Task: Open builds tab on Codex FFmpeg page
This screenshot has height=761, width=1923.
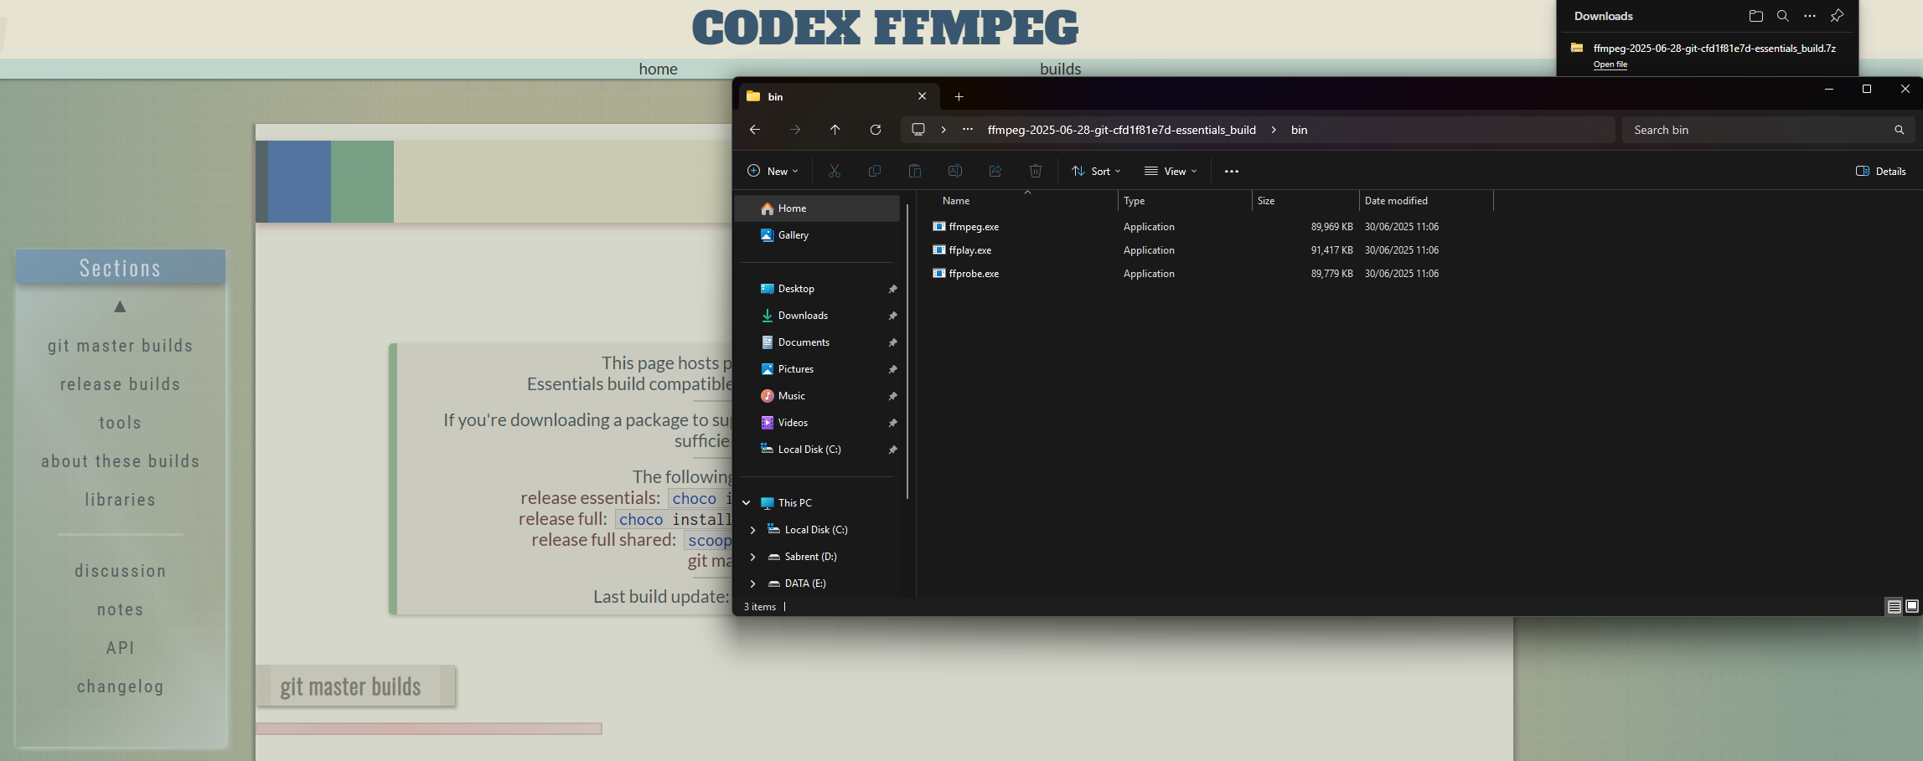Action: click(1060, 69)
